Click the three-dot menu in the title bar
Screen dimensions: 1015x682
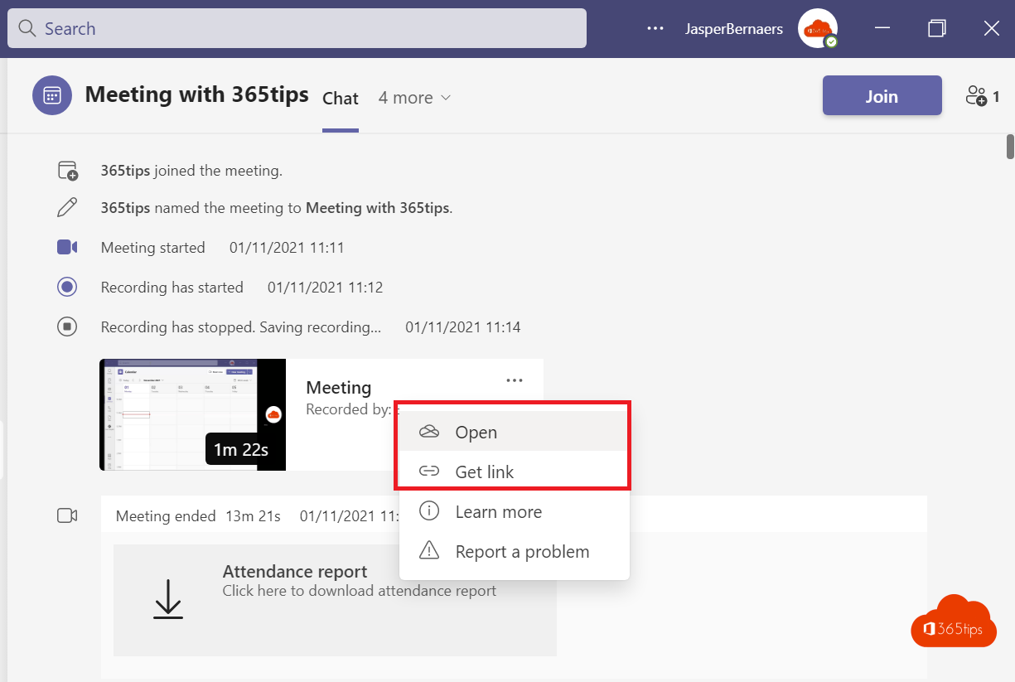[x=655, y=28]
